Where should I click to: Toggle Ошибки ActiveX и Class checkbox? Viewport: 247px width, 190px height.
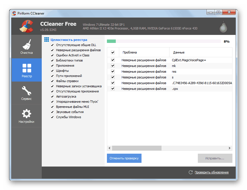point(52,55)
